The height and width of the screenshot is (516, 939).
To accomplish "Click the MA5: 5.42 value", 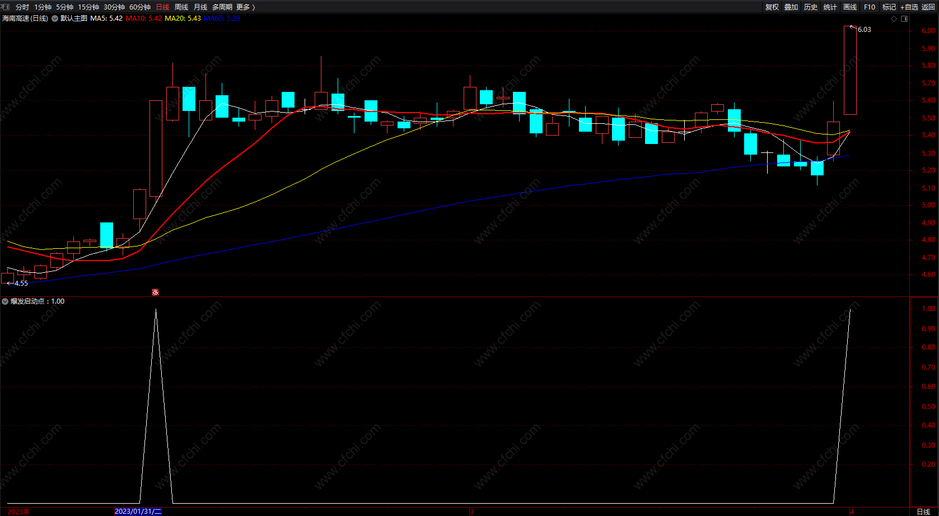I will pos(106,18).
